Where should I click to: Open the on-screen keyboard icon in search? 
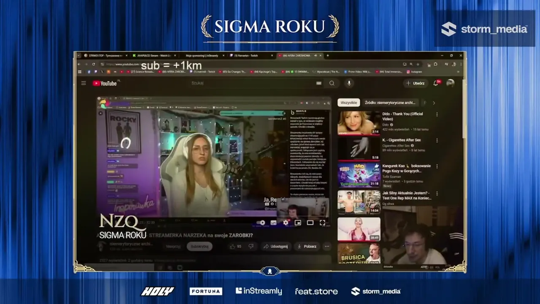click(x=319, y=83)
